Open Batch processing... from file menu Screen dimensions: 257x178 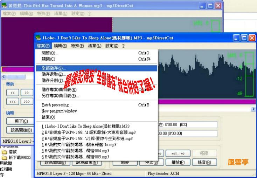tap(97, 105)
